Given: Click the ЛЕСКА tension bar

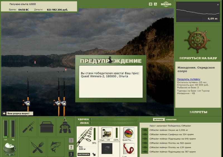Looking at the screenshot, I should (113, 123).
